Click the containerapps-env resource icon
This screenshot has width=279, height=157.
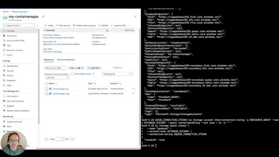[x=50, y=89]
